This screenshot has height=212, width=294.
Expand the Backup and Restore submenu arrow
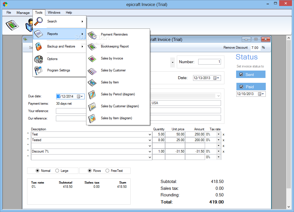[82, 46]
